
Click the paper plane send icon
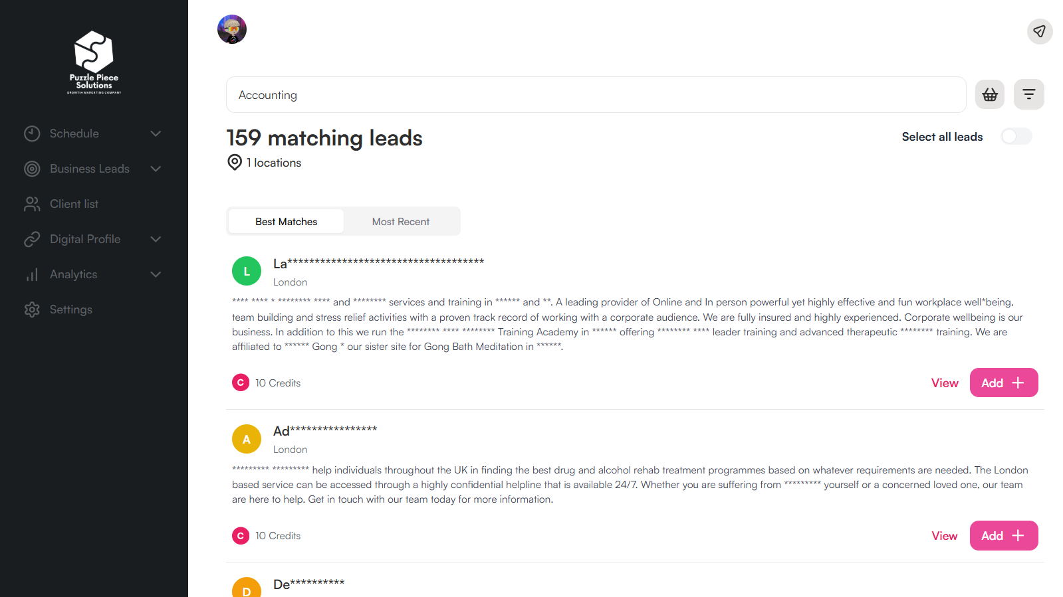coord(1039,31)
